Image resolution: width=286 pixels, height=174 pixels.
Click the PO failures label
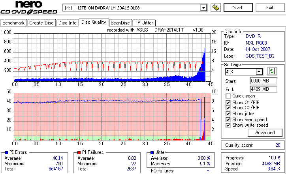point(162,171)
